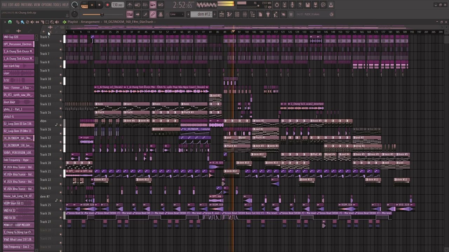Open the OPTIONS menu

coord(47,5)
